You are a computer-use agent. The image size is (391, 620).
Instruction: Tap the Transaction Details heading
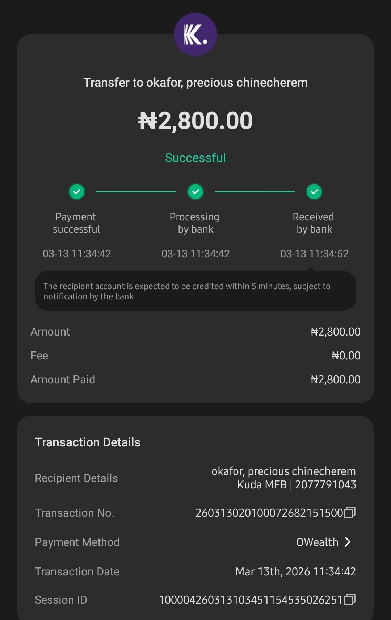(x=88, y=442)
